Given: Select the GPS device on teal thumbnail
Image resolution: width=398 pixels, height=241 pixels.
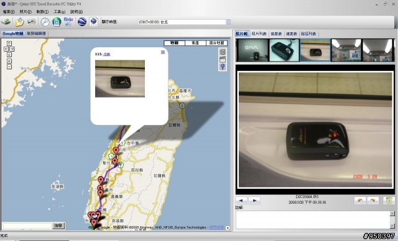Looking at the screenshot, I should click(284, 50).
